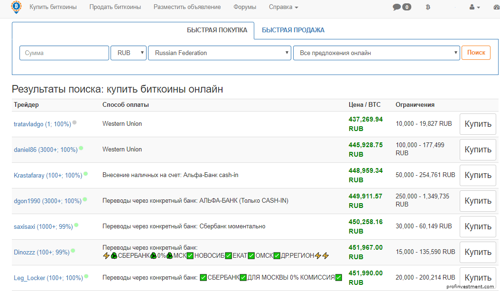Click price 451,990.00 RUB
The width and height of the screenshot is (500, 291).
[365, 278]
